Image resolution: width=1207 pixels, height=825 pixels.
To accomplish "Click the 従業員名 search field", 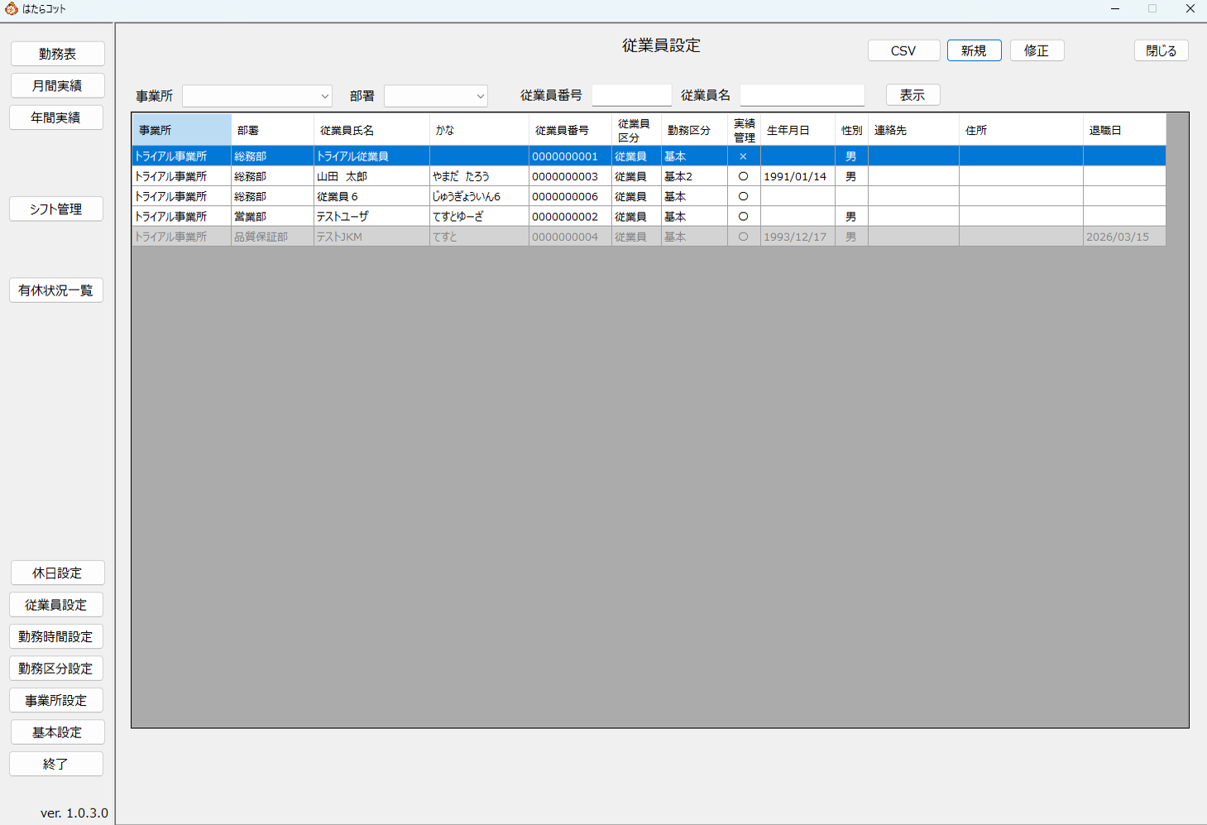I will [802, 95].
